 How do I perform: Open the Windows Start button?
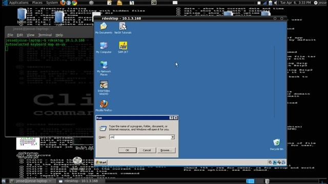[101, 163]
